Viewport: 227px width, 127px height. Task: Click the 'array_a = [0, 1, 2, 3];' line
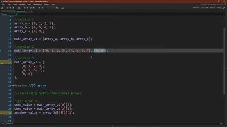pos(34,23)
